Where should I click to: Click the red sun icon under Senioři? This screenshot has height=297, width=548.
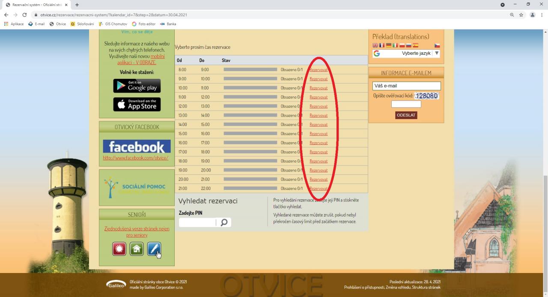119,249
